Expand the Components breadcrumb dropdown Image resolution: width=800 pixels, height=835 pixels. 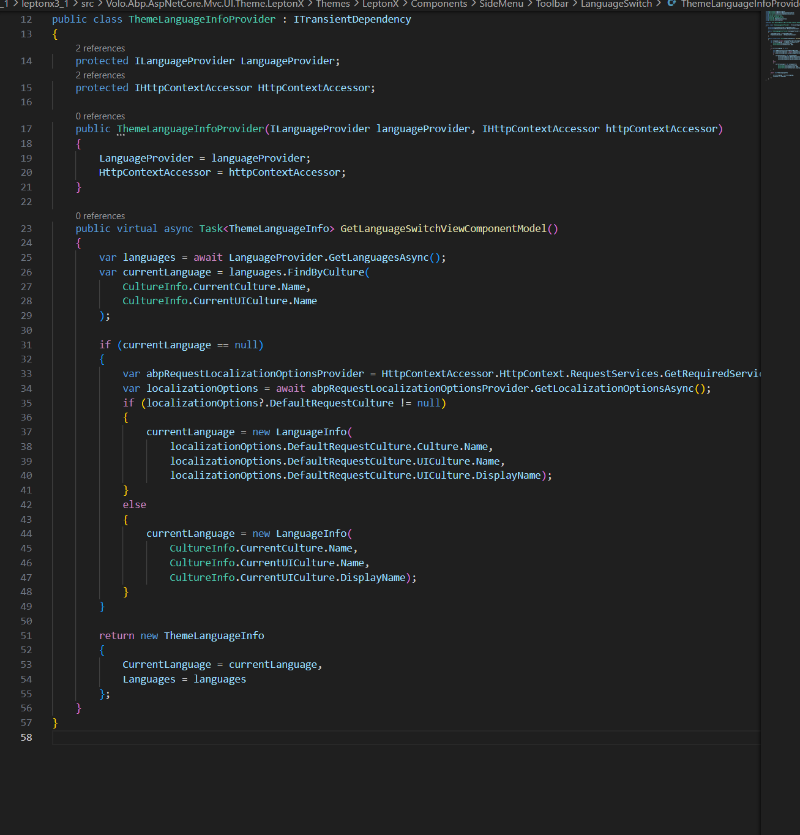pyautogui.click(x=438, y=4)
